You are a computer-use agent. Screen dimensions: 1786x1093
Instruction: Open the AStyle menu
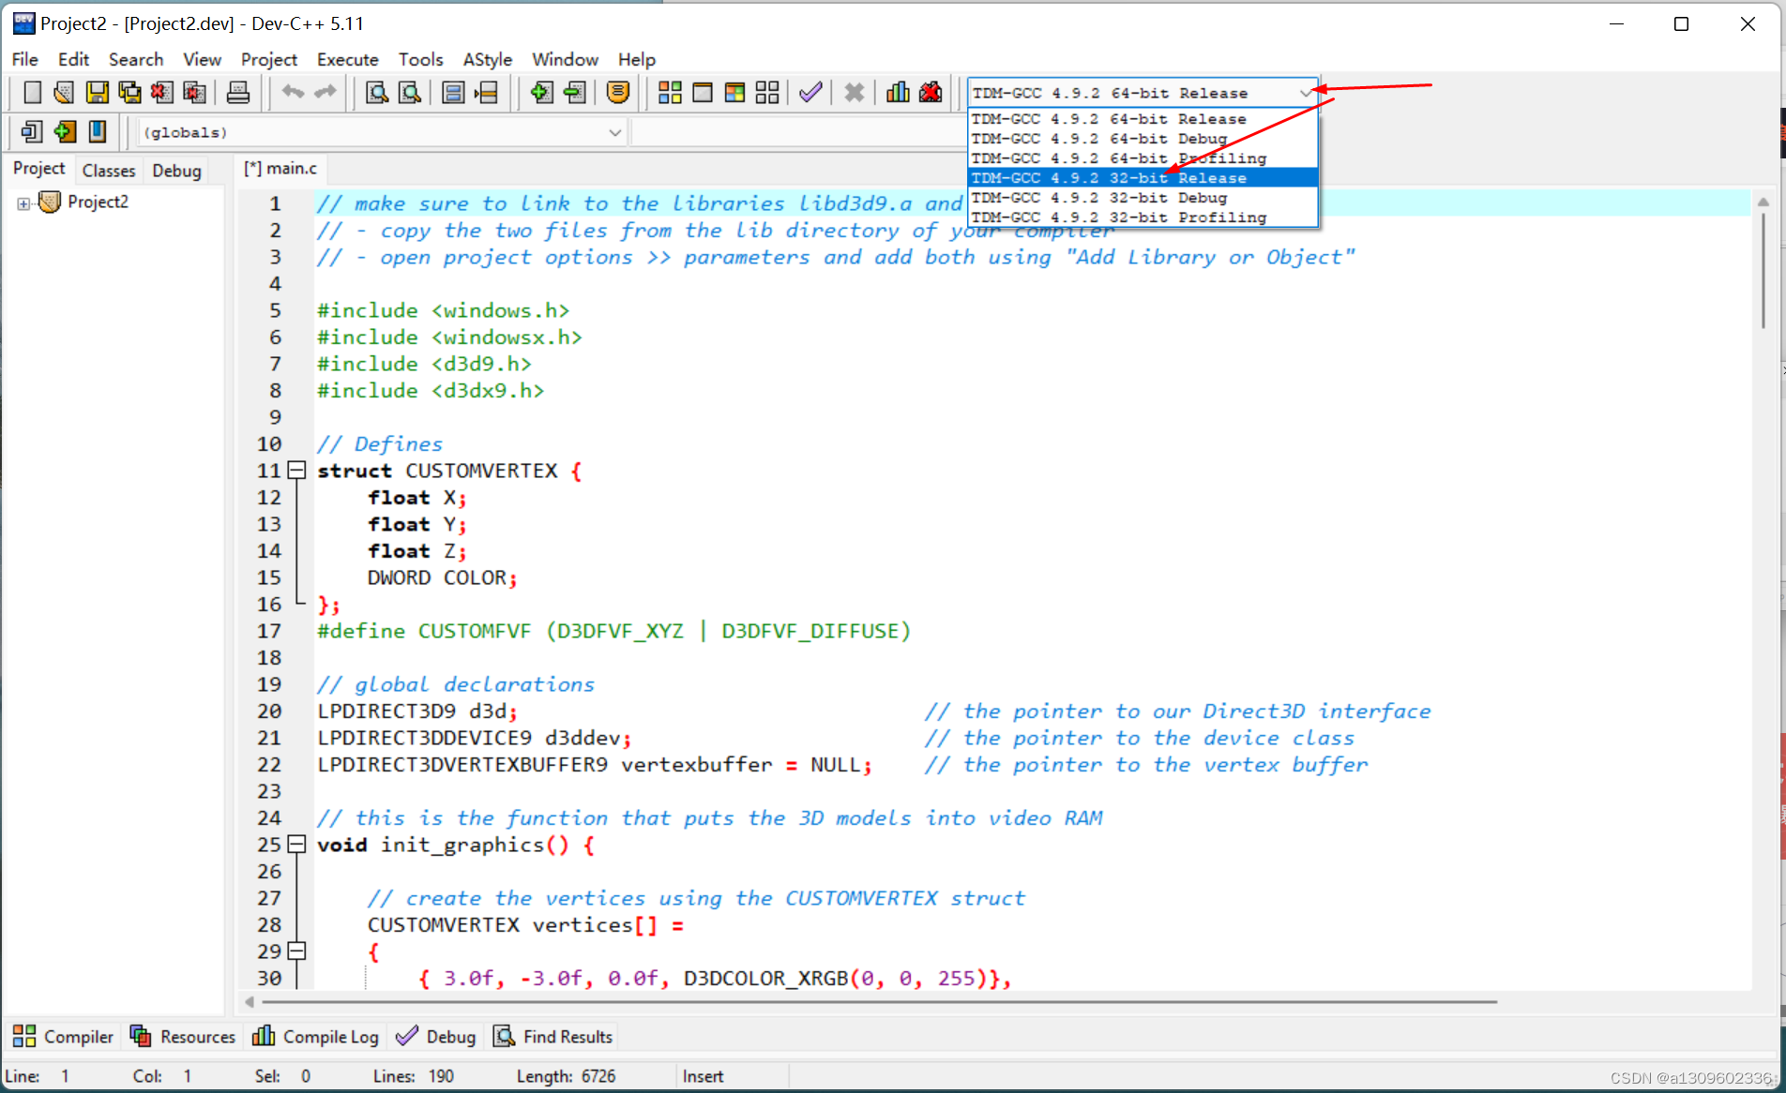[488, 59]
